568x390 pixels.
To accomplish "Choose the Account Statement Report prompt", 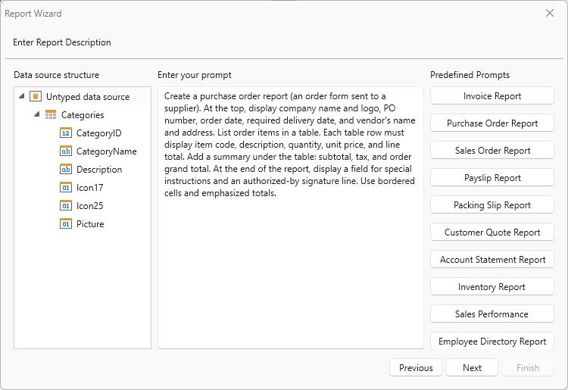I will click(492, 259).
